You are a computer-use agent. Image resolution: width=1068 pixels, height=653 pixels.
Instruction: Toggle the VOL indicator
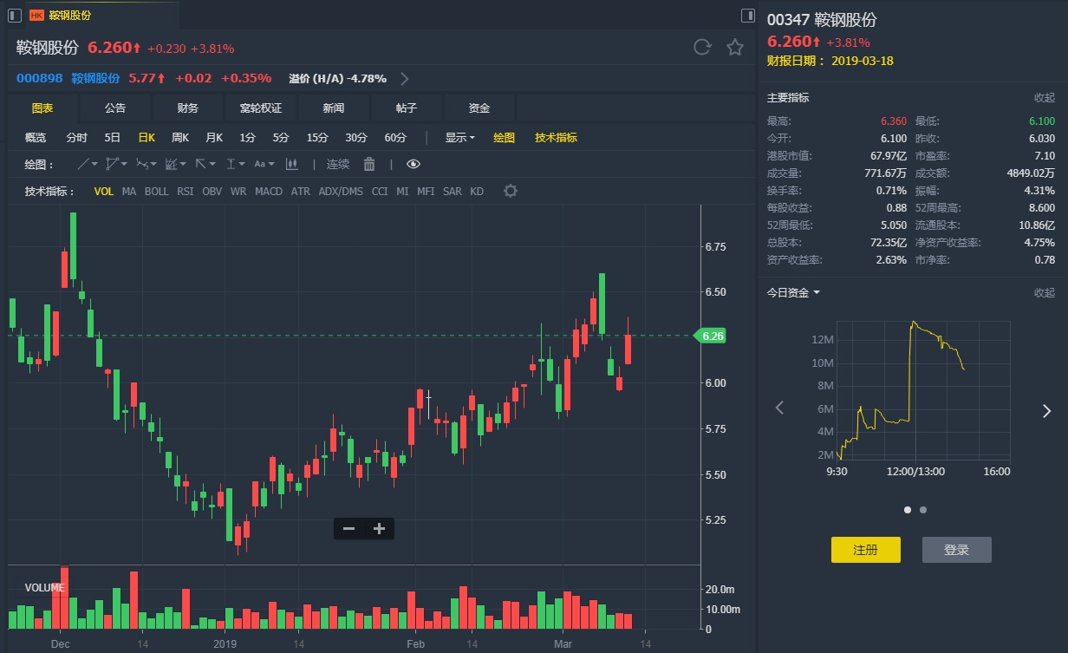coord(104,191)
